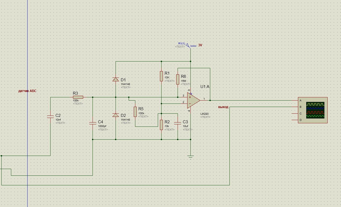Click the 'R1(1)' terminal label

pos(182,43)
